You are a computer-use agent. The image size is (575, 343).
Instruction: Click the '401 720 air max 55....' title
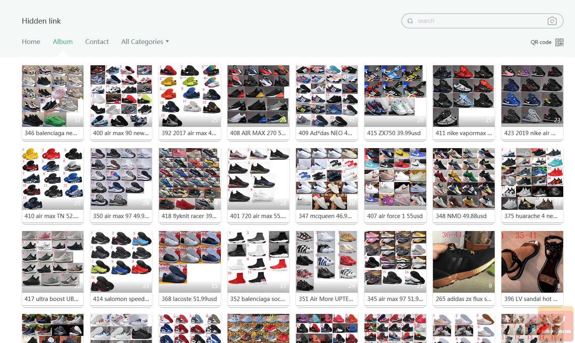tap(258, 216)
